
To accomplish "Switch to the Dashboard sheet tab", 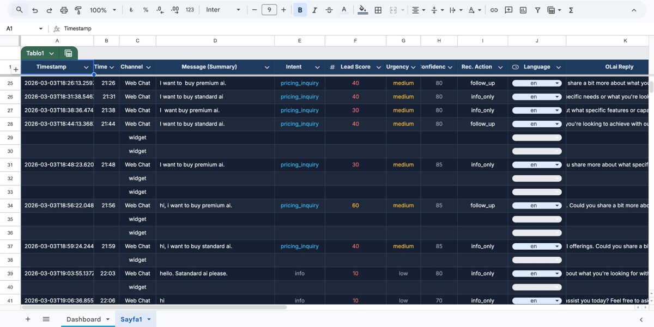I will pos(83,319).
